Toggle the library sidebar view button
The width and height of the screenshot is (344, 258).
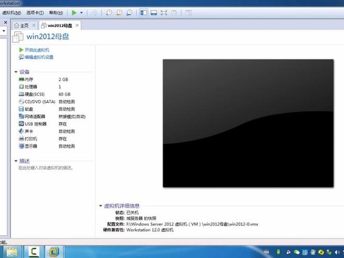tap(144, 13)
